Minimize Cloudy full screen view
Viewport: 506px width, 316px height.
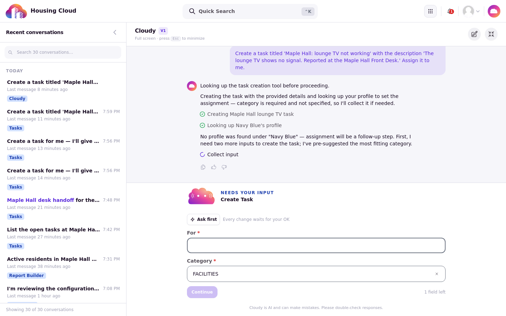[x=491, y=34]
